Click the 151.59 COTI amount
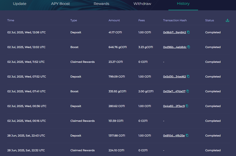Screen dimensions: 236x156 116,121
